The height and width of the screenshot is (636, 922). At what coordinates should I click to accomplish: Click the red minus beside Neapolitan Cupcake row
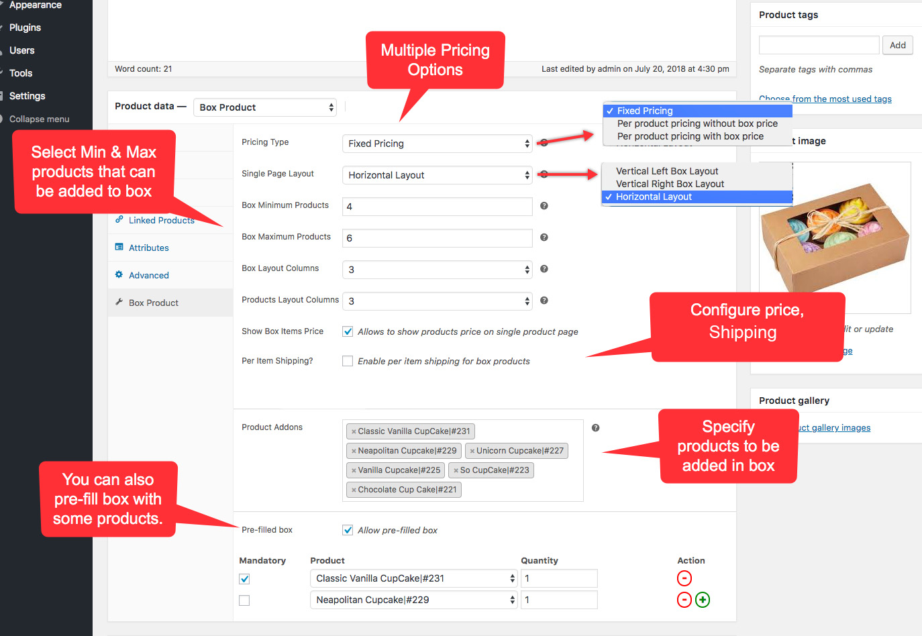click(684, 600)
